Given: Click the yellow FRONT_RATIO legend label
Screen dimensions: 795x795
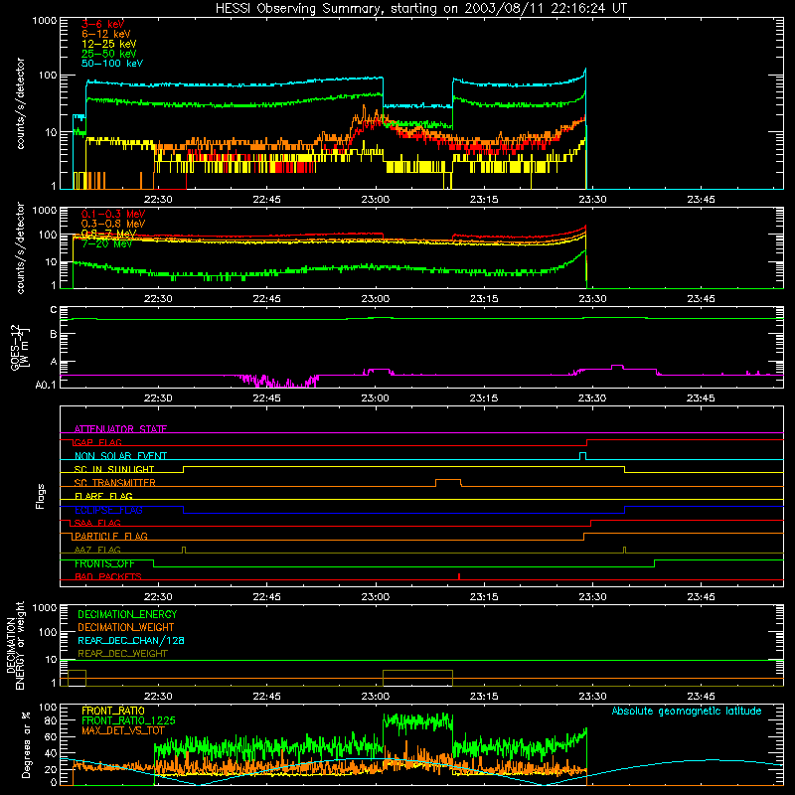Looking at the screenshot, I should 113,711.
